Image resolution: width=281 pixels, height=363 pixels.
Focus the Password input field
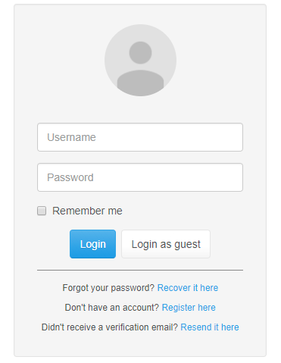(140, 177)
